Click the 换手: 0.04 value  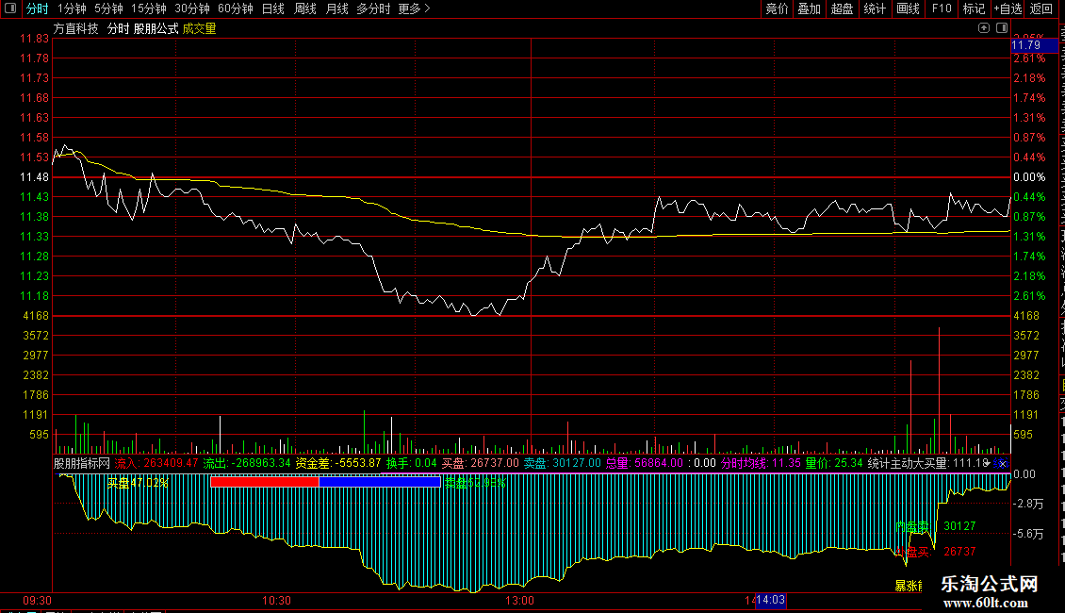(x=412, y=463)
